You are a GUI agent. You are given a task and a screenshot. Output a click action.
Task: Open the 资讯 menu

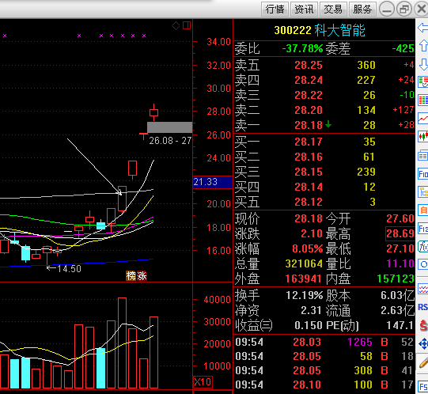(304, 9)
